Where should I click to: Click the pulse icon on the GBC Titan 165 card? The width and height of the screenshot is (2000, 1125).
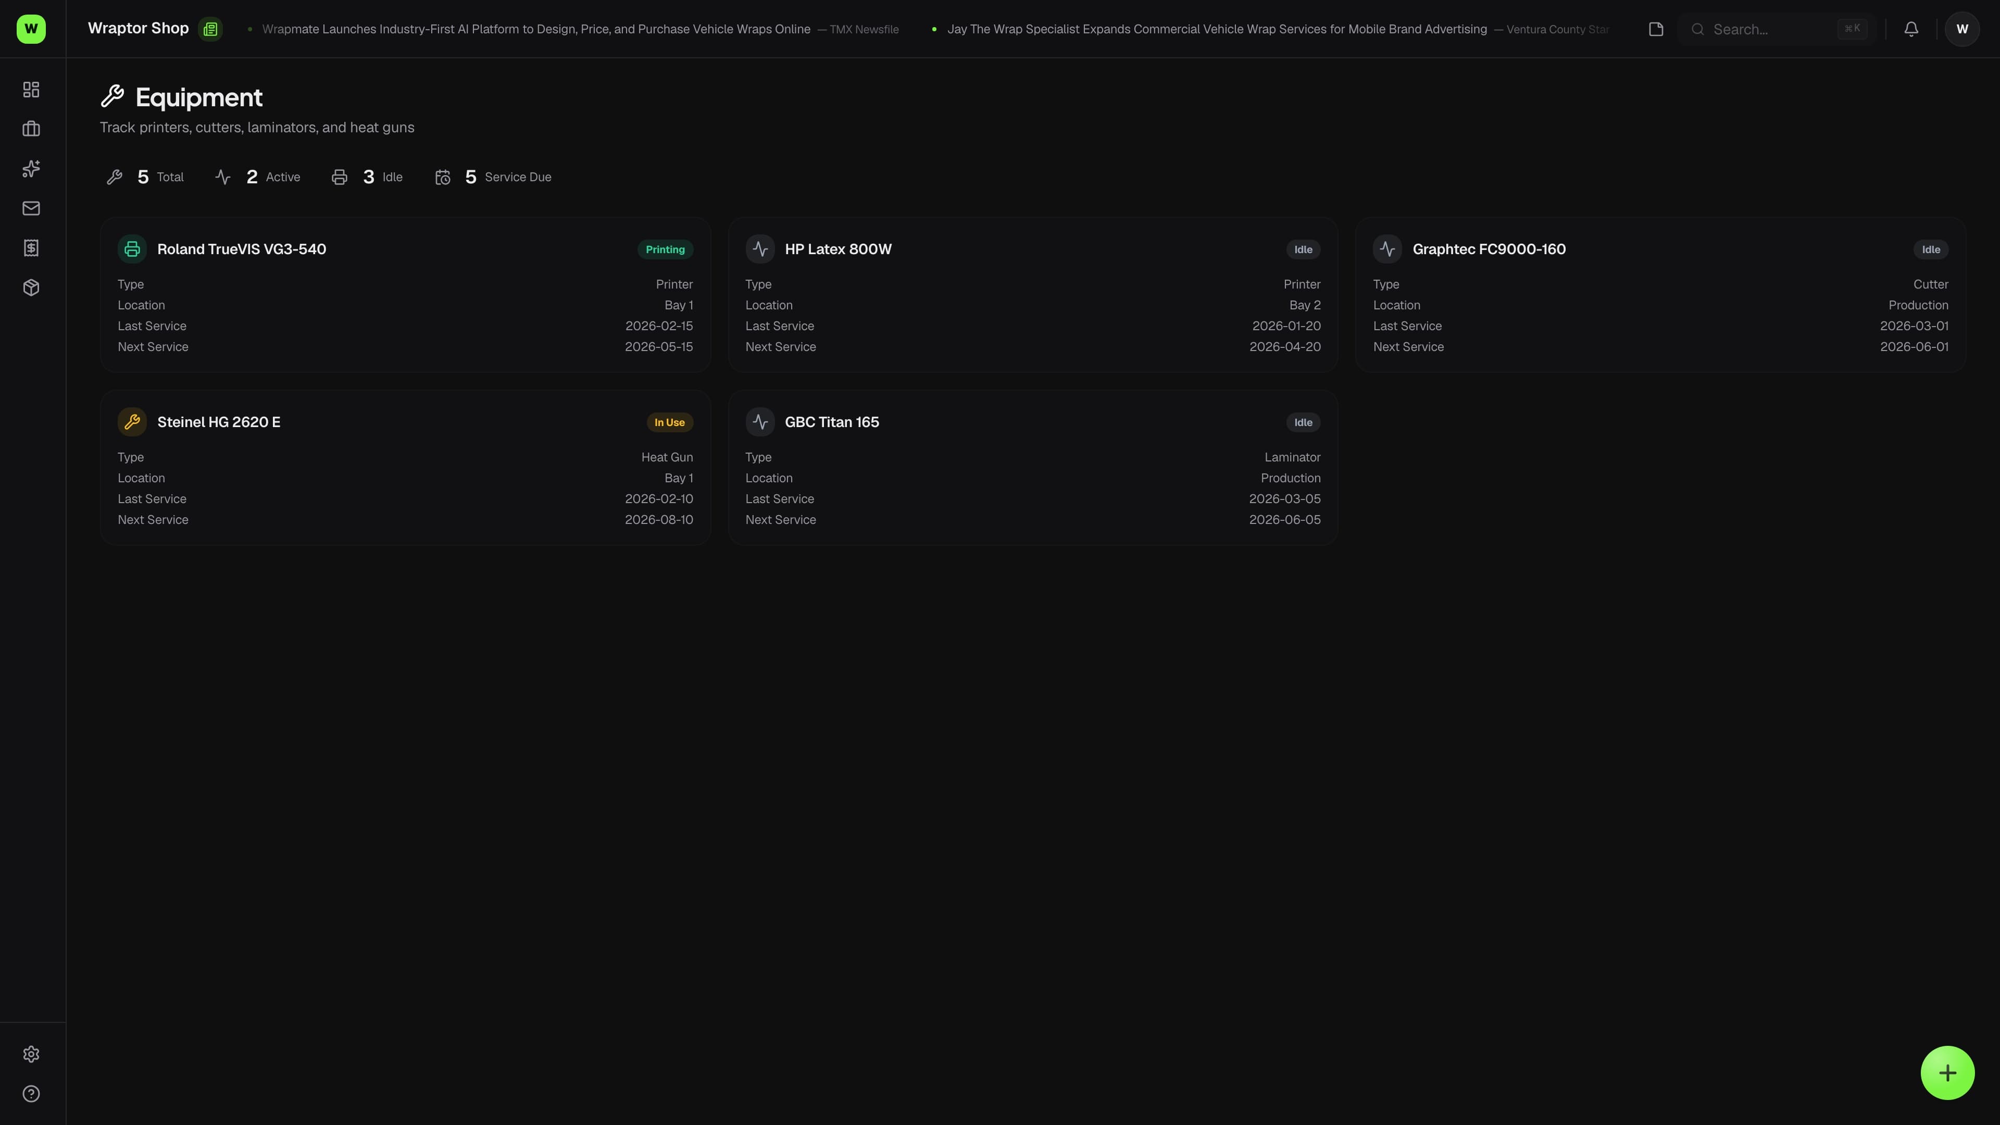point(760,421)
